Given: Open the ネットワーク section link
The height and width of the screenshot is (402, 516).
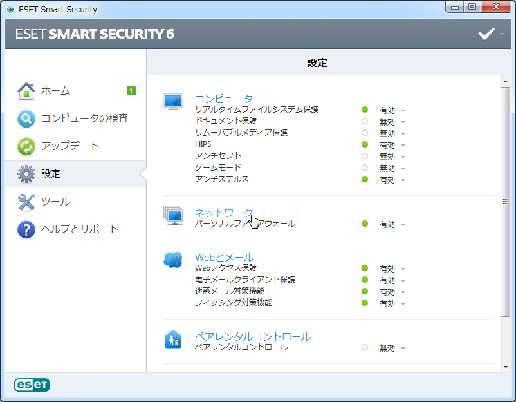Looking at the screenshot, I should coord(223,213).
